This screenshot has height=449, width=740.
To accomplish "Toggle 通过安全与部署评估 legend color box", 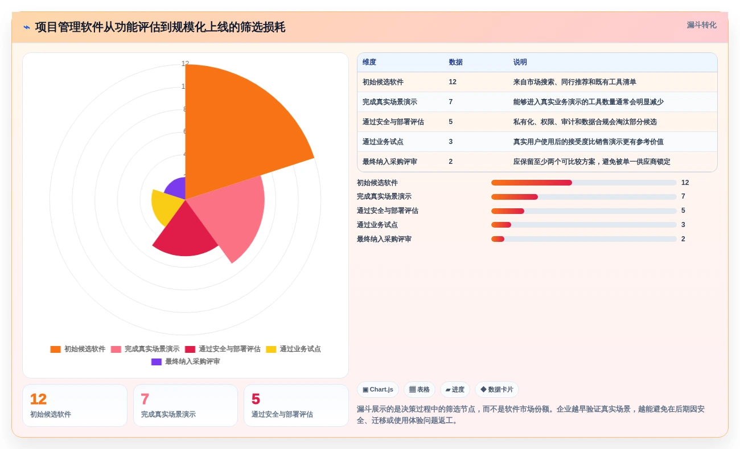I will (x=190, y=349).
